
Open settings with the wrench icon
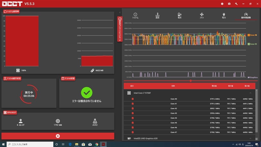(236, 4)
